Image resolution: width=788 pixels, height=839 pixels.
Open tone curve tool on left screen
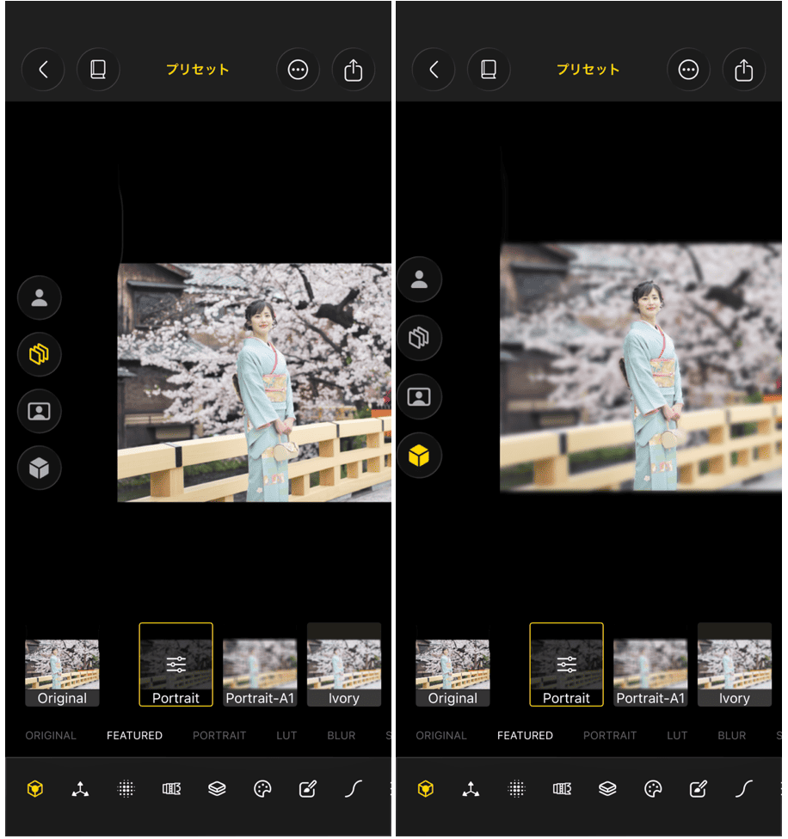(x=354, y=788)
